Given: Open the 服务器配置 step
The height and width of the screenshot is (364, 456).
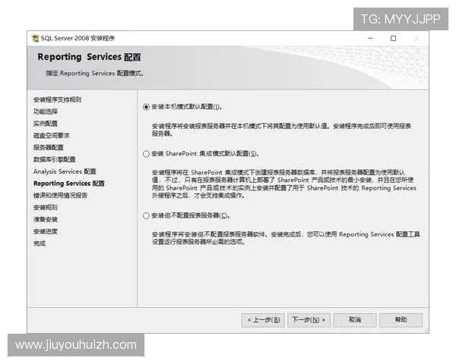Looking at the screenshot, I should point(49,147).
